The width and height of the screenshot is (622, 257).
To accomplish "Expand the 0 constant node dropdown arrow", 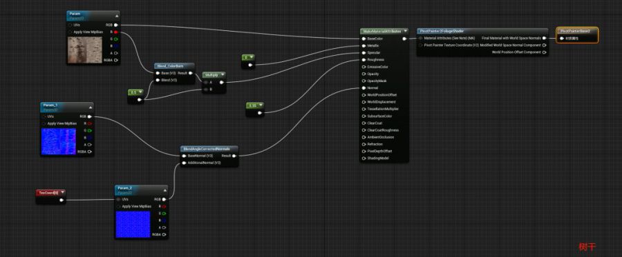I will [x=252, y=57].
